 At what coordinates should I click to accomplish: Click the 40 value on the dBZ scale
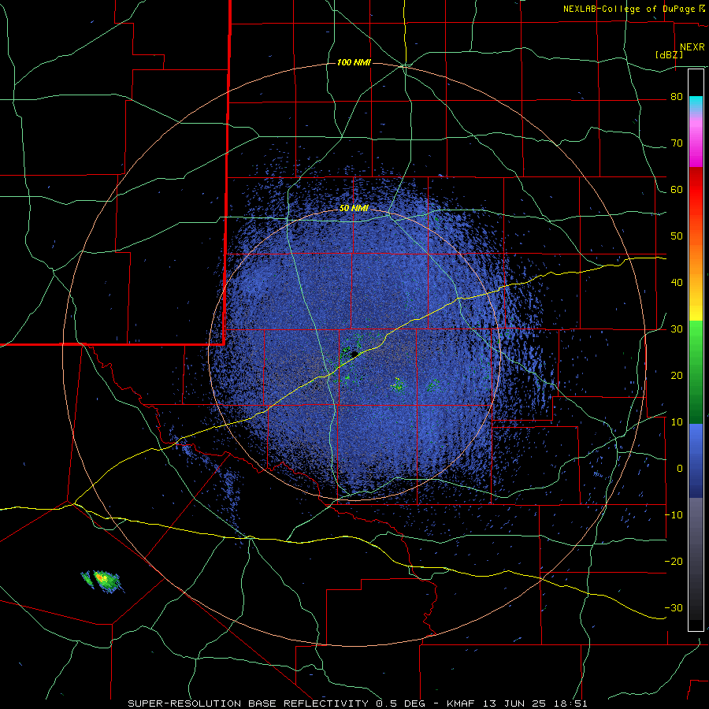click(677, 283)
